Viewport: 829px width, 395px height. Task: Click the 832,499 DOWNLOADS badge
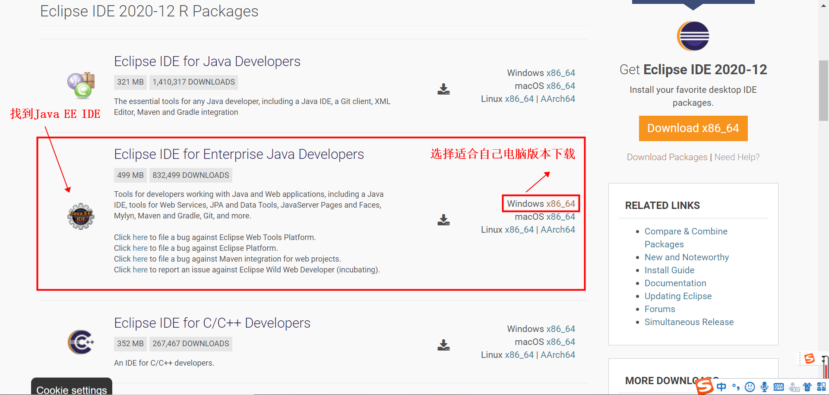click(x=191, y=175)
